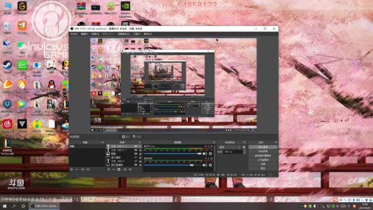Pop out the 控件 dock panel
373x210 pixels.
pos(276,142)
